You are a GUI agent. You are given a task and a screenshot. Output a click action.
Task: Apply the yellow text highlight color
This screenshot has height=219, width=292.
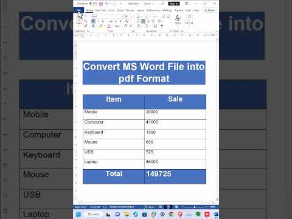pyautogui.click(x=101, y=26)
